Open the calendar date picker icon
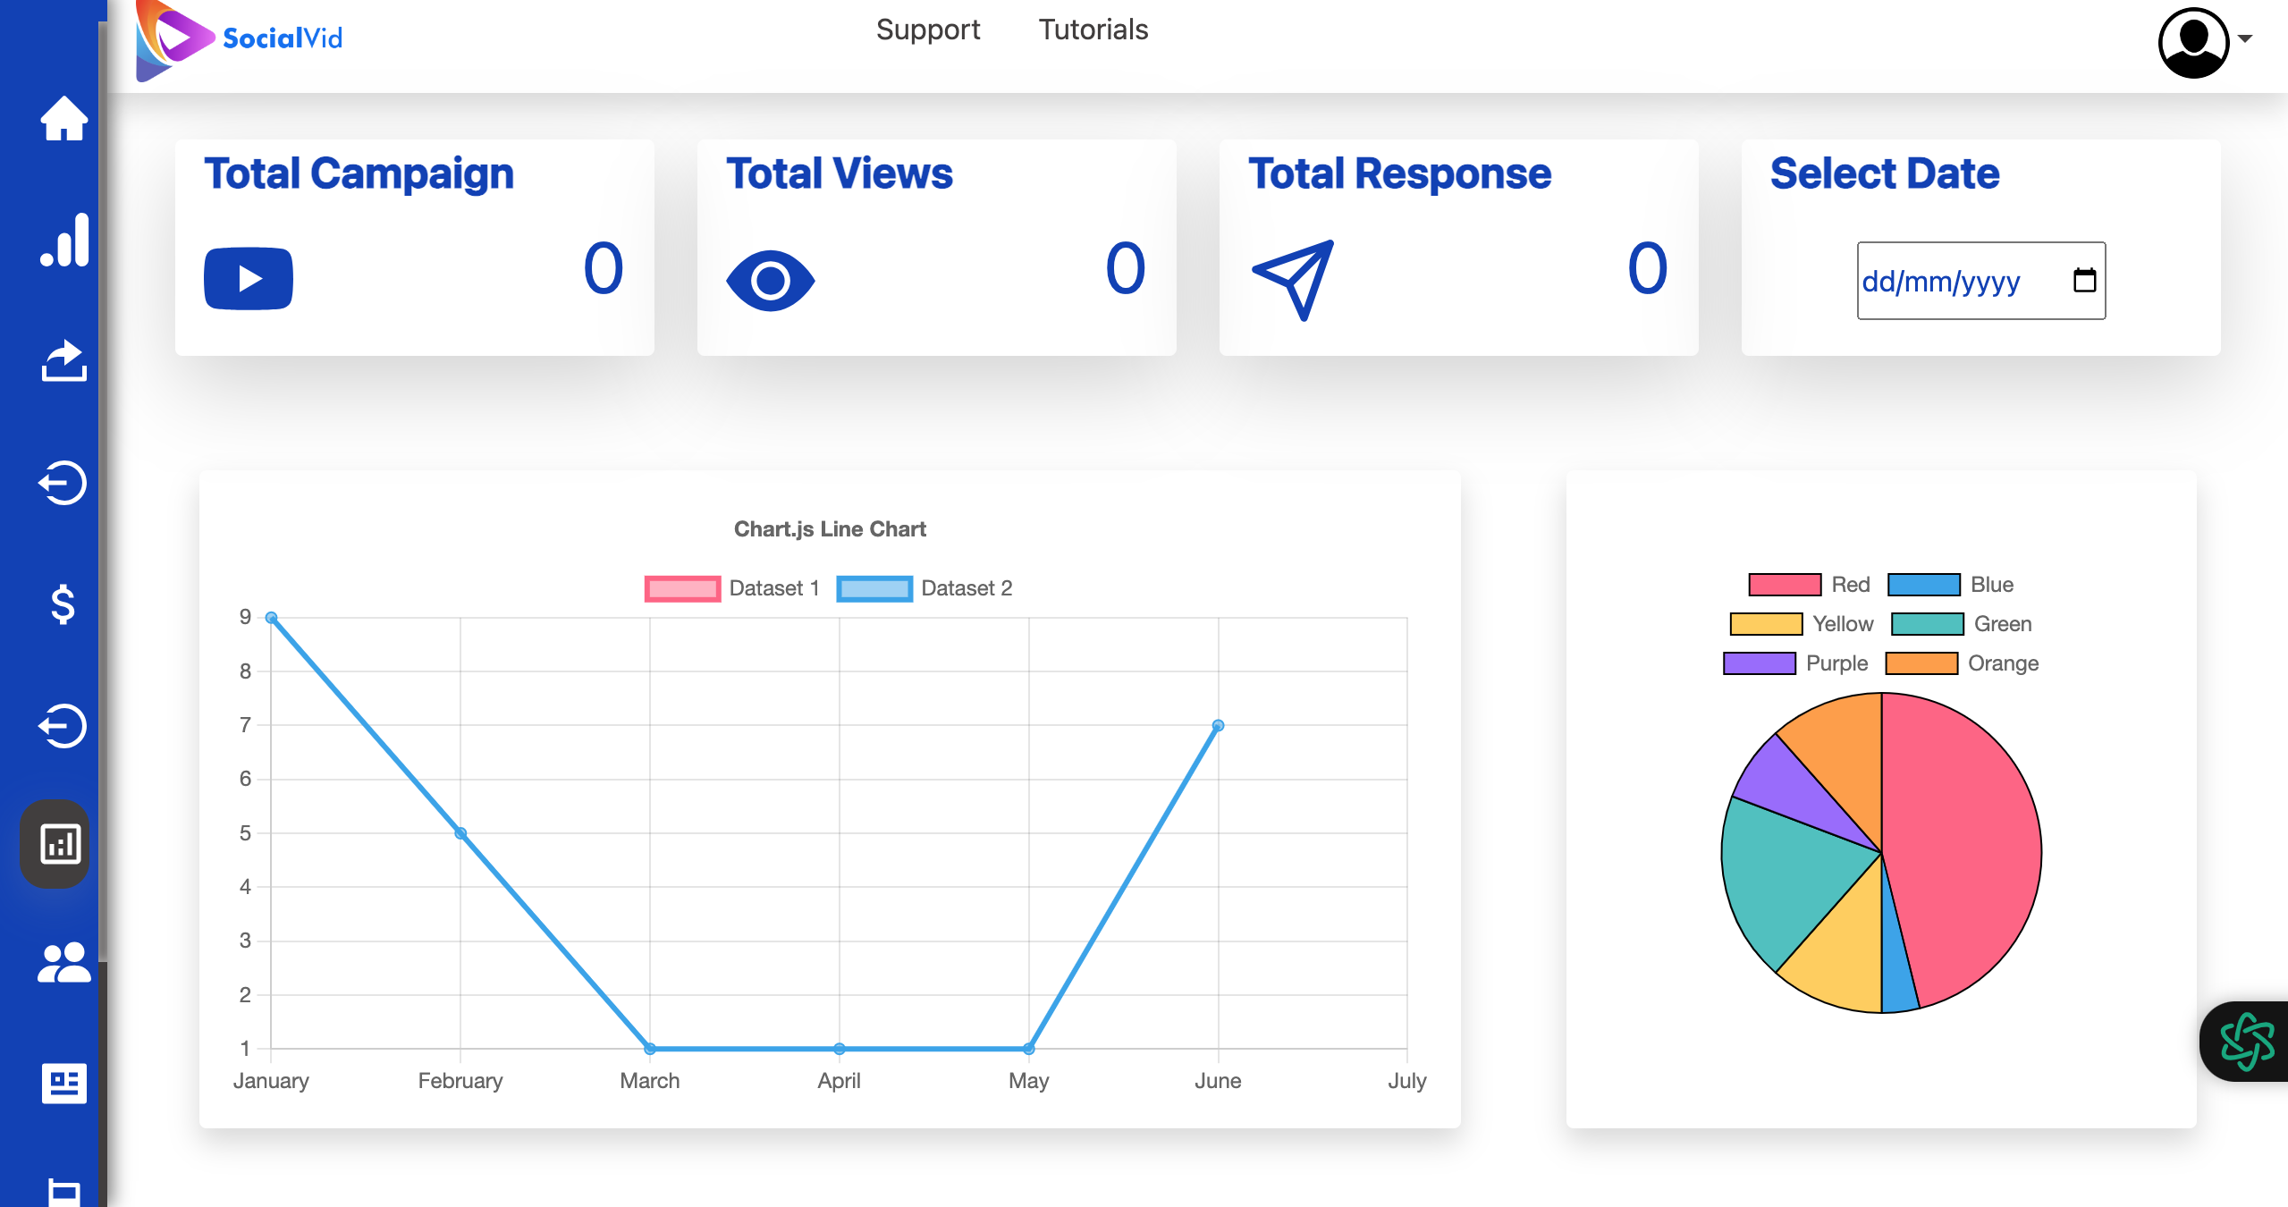This screenshot has height=1207, width=2288. [2084, 281]
